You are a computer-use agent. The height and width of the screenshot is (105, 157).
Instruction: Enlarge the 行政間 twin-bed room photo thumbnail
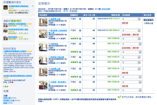[43, 85]
